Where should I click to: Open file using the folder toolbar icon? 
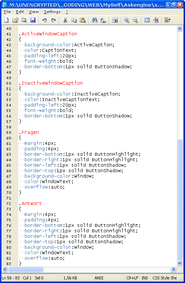point(15,20)
